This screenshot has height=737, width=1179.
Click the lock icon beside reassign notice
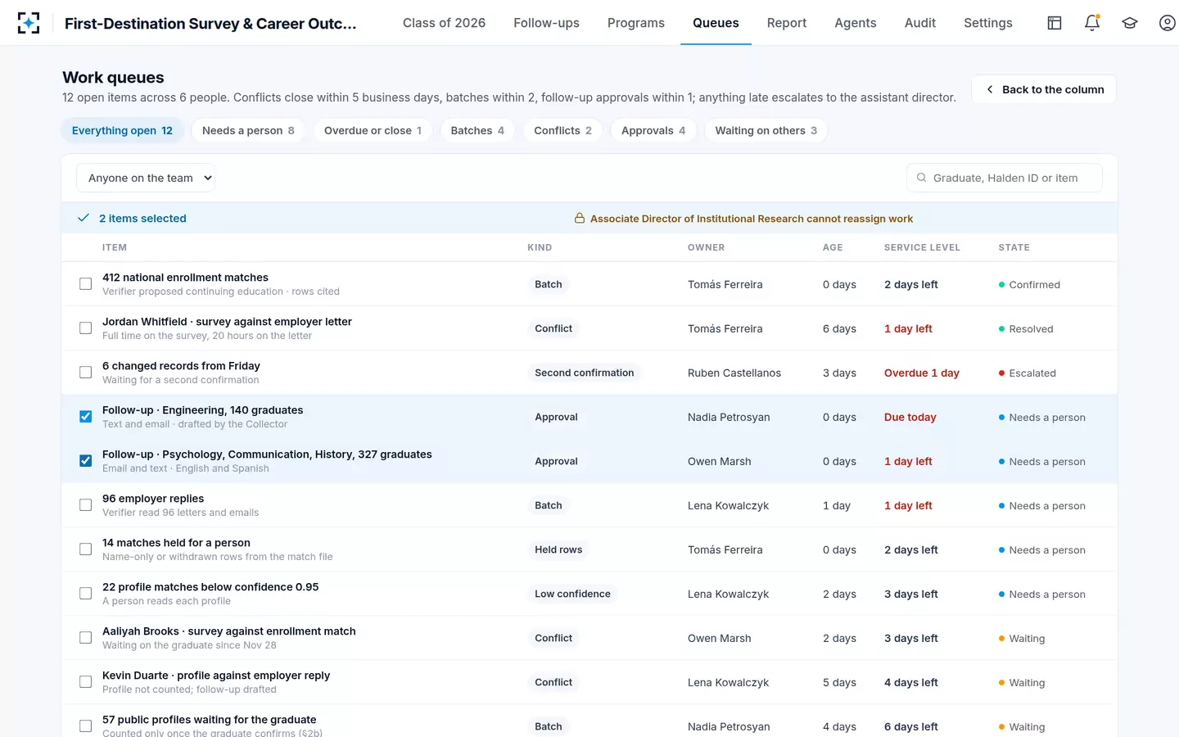pyautogui.click(x=580, y=219)
